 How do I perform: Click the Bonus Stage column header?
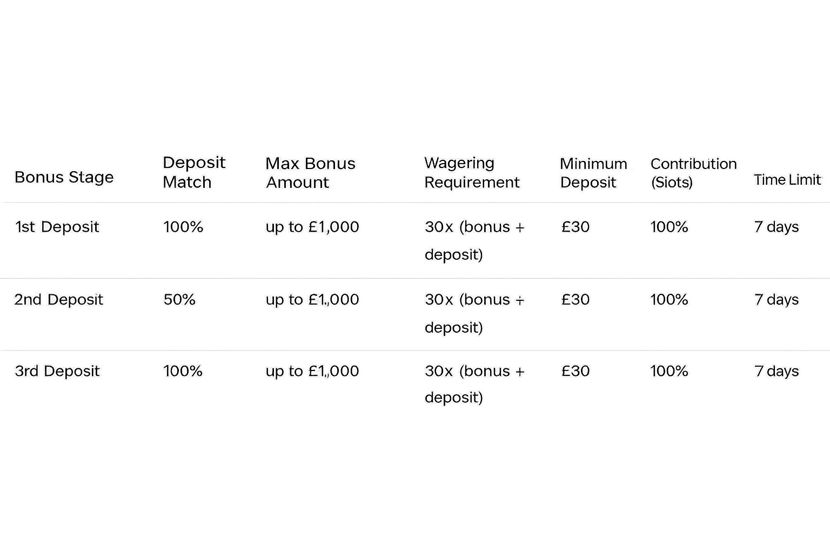pos(64,177)
